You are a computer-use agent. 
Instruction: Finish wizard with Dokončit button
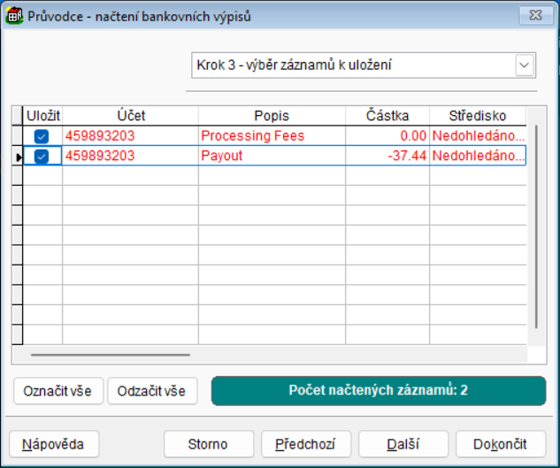coord(501,444)
